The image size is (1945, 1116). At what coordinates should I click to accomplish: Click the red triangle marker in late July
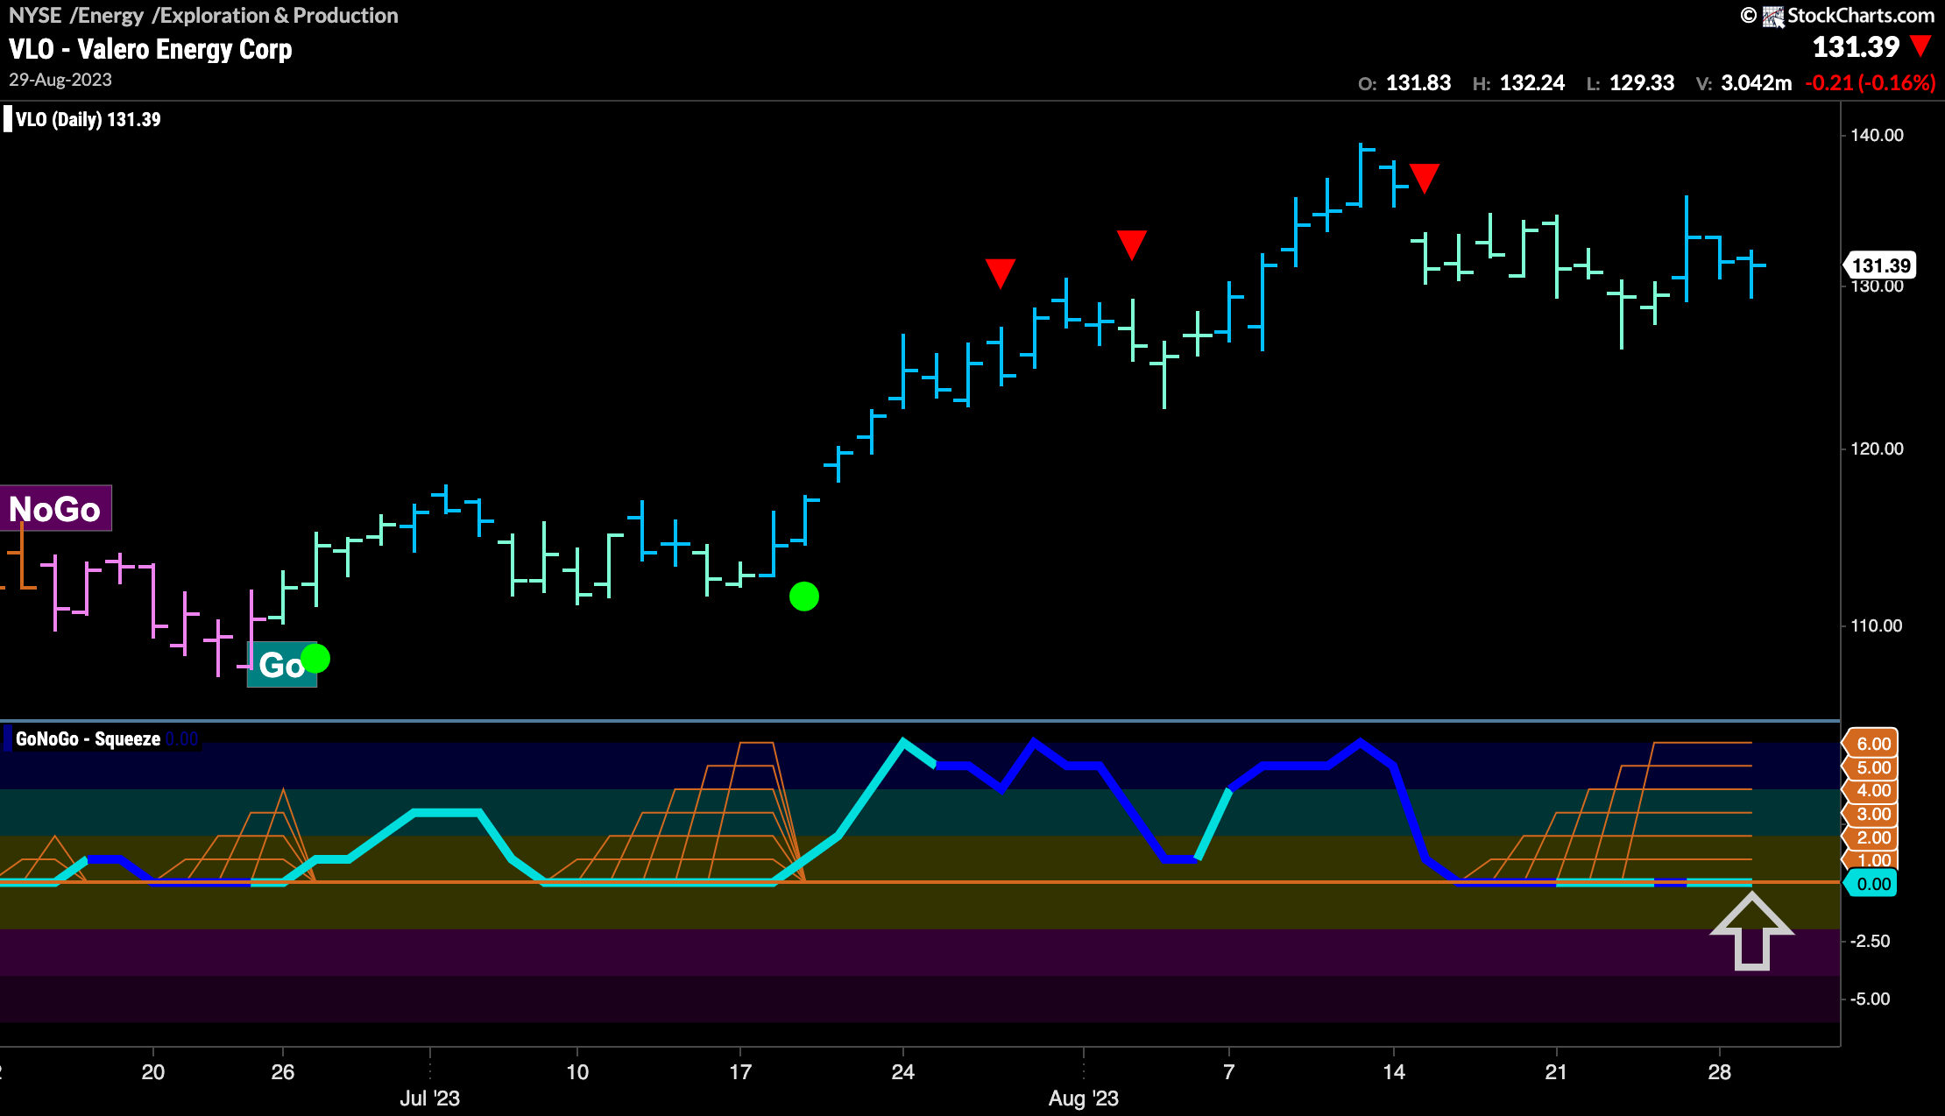[1000, 273]
